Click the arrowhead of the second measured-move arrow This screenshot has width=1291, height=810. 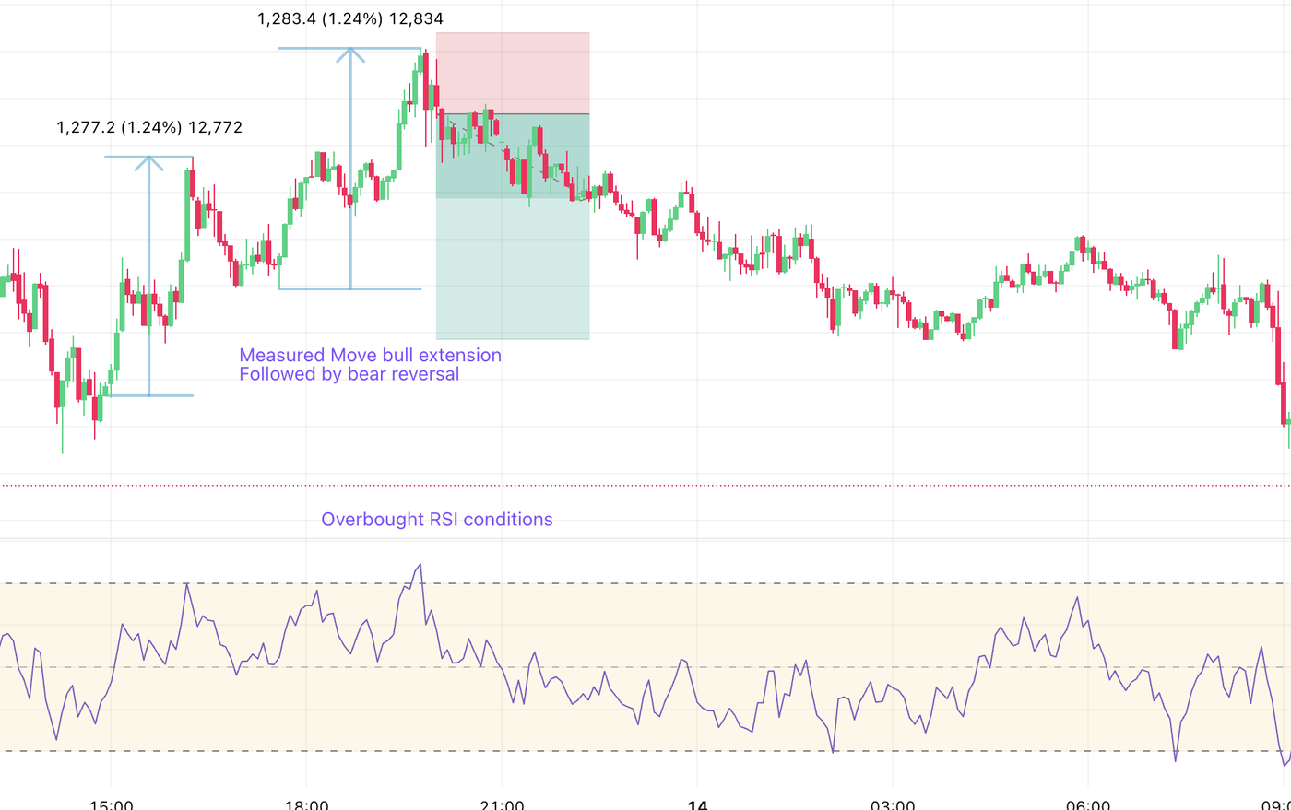(x=350, y=53)
